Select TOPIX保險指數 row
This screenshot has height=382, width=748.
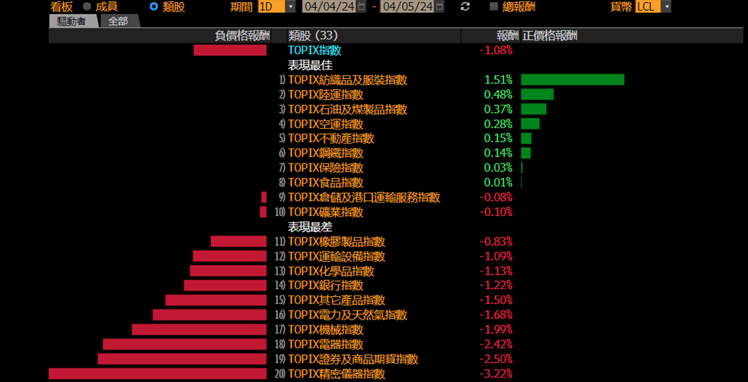(326, 168)
